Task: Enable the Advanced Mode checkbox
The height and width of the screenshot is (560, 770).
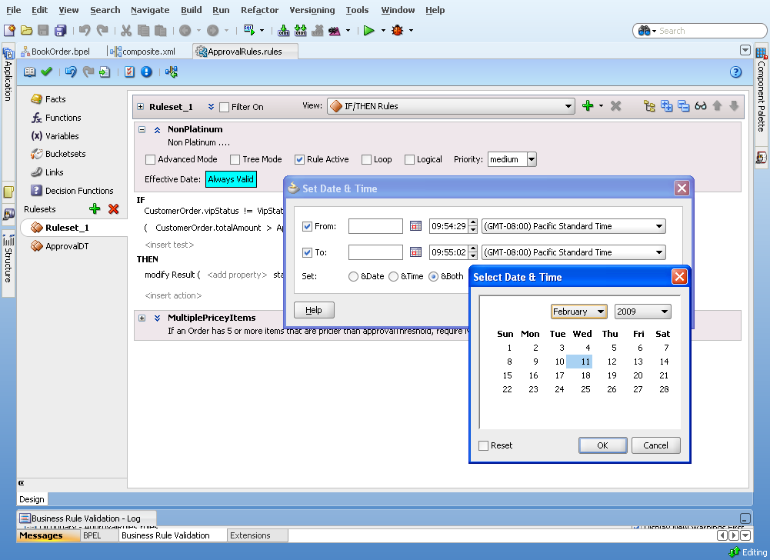Action: point(150,160)
